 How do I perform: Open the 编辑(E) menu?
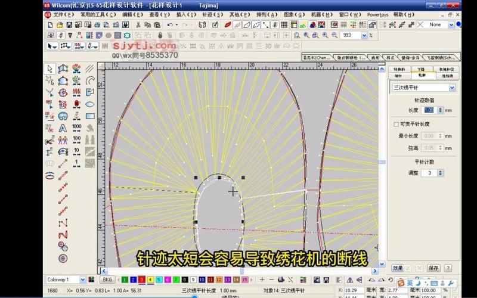click(x=132, y=14)
